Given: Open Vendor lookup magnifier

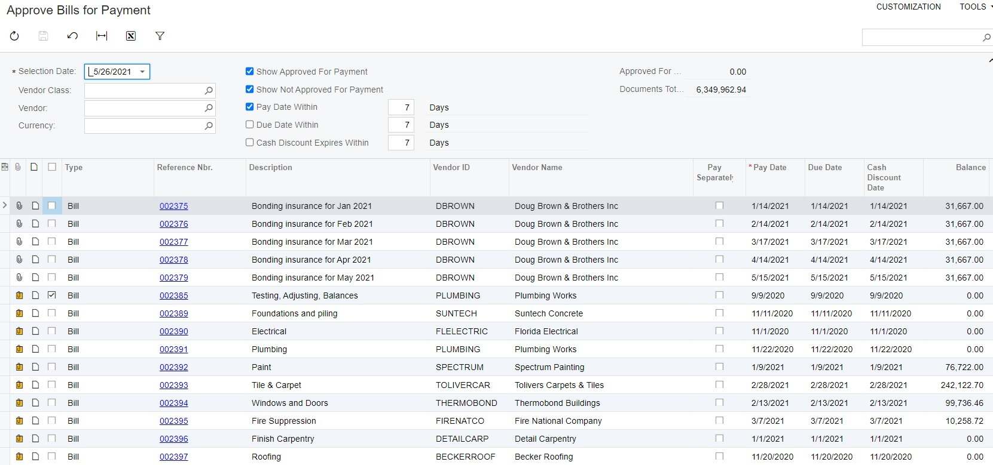Looking at the screenshot, I should pos(209,108).
